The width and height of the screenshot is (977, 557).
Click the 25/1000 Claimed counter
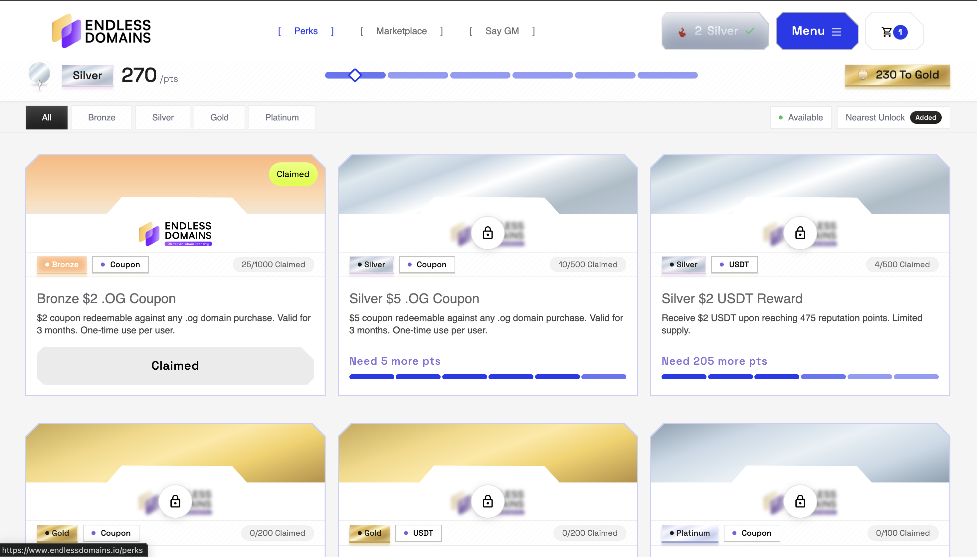pos(273,265)
